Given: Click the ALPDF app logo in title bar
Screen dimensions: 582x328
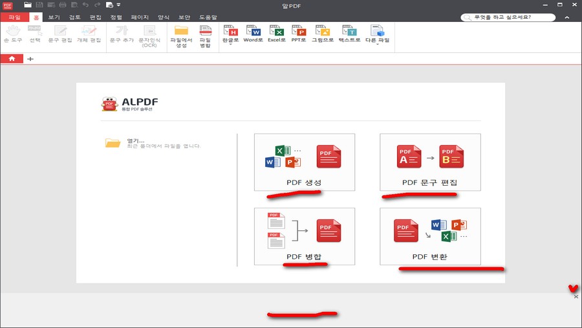Looking at the screenshot, I should (7, 6).
